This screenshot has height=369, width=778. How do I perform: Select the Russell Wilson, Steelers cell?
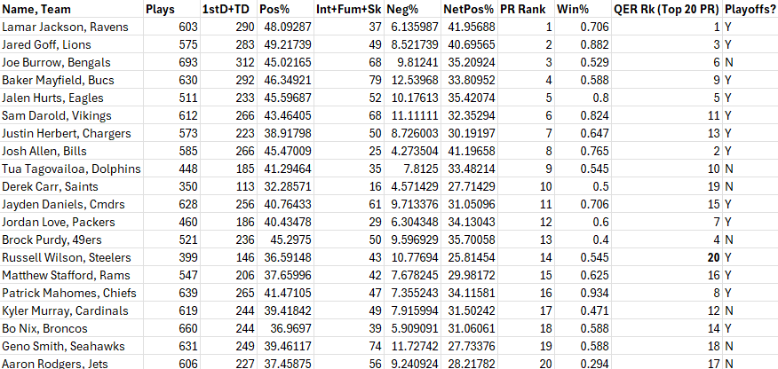pos(72,257)
